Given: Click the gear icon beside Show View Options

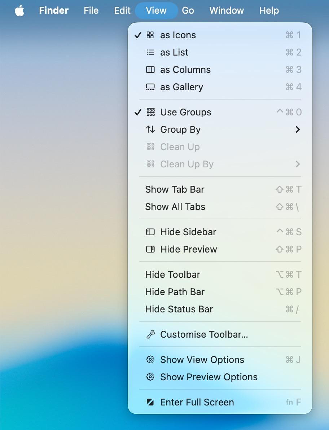Looking at the screenshot, I should [150, 360].
